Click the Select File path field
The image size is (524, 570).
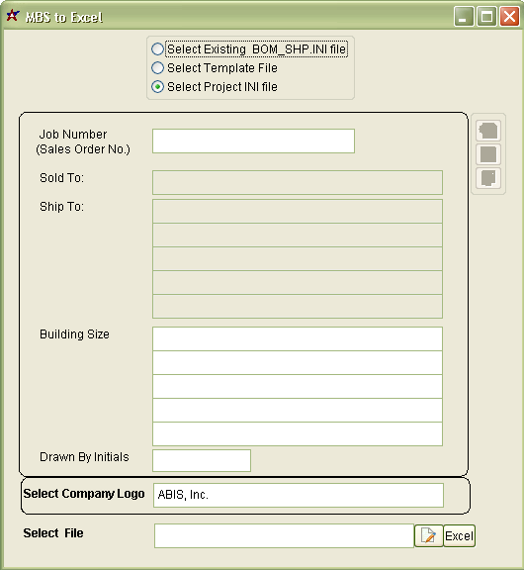284,535
